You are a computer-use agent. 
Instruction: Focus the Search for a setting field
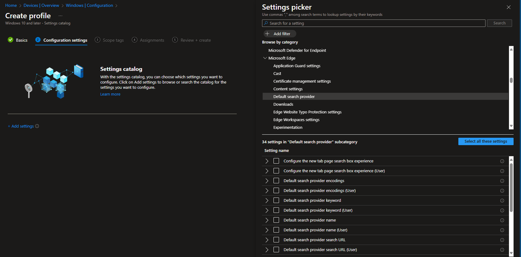point(374,23)
